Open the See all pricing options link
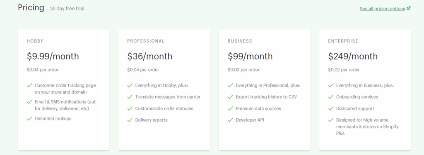This screenshot has height=155, width=424. 382,9
